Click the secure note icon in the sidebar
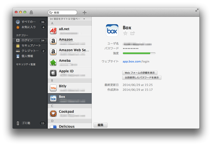 (18, 46)
